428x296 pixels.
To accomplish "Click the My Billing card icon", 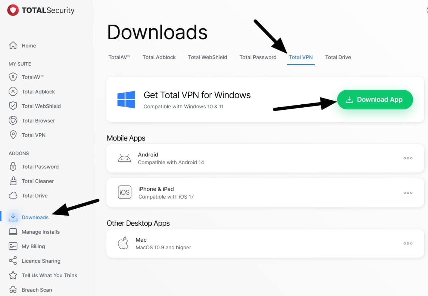I will pyautogui.click(x=13, y=246).
